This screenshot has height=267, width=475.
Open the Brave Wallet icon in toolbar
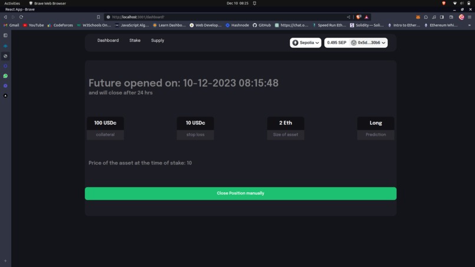[451, 17]
